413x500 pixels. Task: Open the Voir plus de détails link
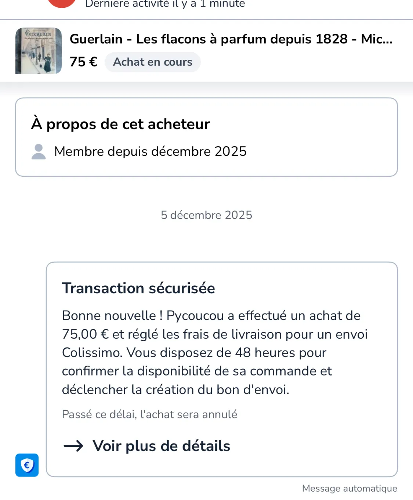pos(161,446)
